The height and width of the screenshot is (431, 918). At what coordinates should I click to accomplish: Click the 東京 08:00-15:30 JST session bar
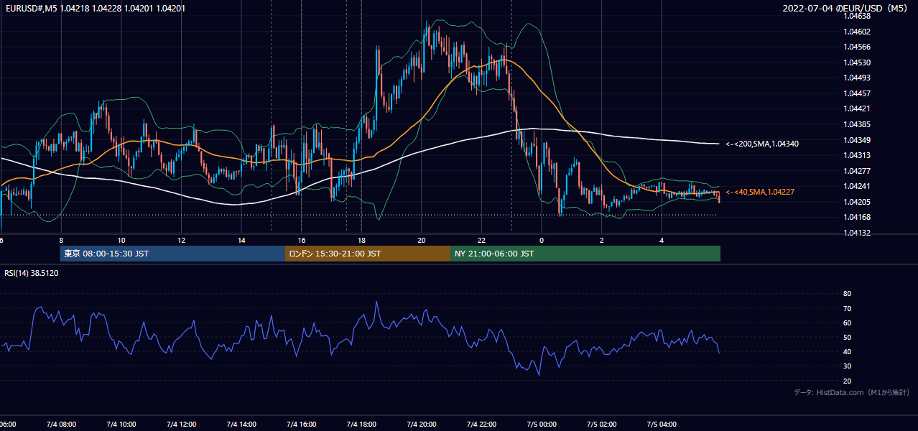[172, 254]
